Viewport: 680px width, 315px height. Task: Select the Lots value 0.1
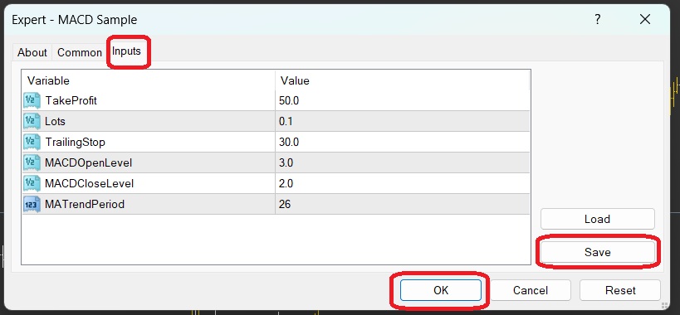point(286,122)
